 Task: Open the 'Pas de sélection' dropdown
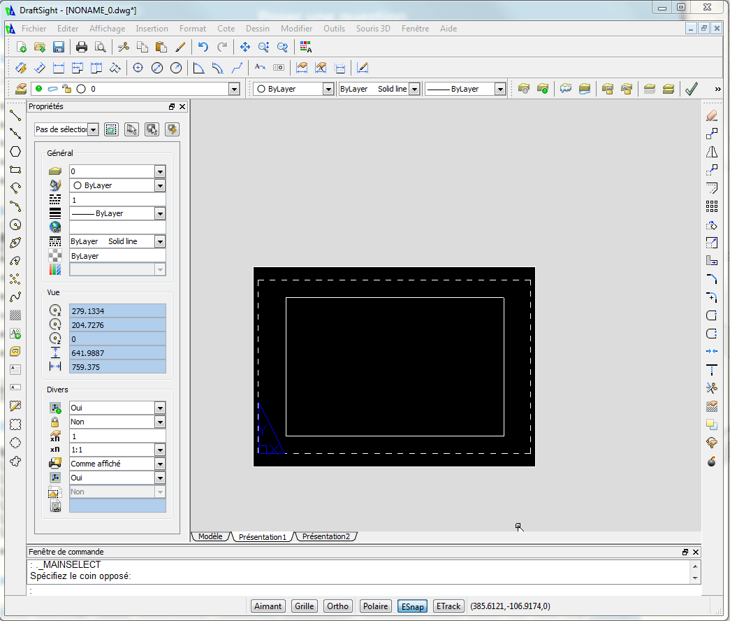click(x=93, y=129)
